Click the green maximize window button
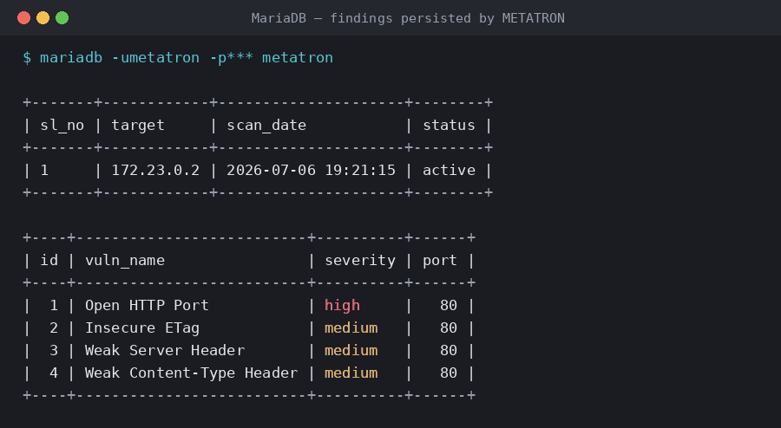Viewport: 781px width, 428px height. pos(62,18)
